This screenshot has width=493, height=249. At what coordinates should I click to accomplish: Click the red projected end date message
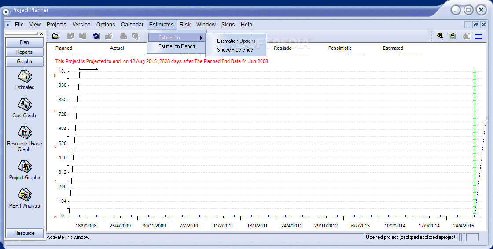[162, 61]
